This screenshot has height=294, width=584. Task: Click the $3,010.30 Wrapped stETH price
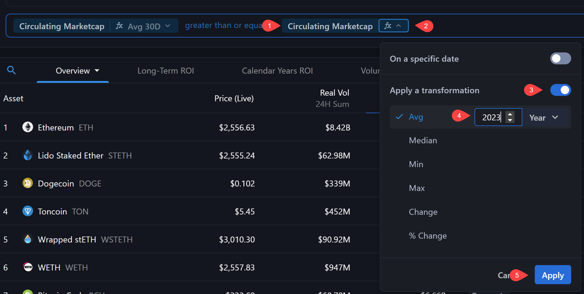(237, 239)
